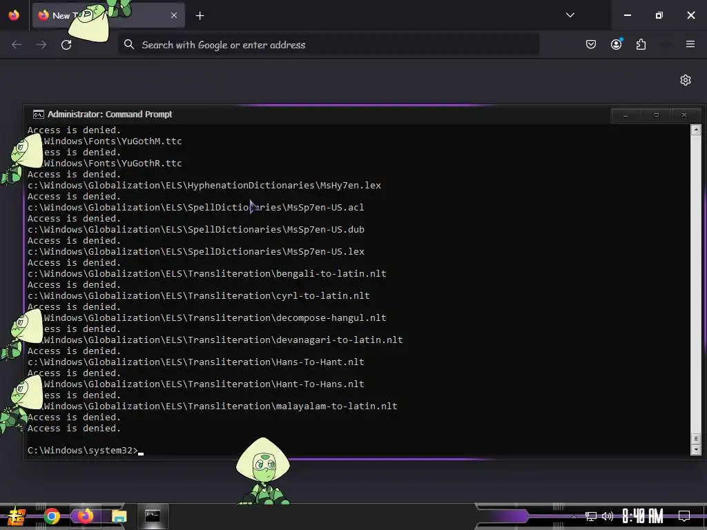The image size is (707, 530).
Task: Click the 8:40 AM taskbar clock
Action: pyautogui.click(x=643, y=516)
